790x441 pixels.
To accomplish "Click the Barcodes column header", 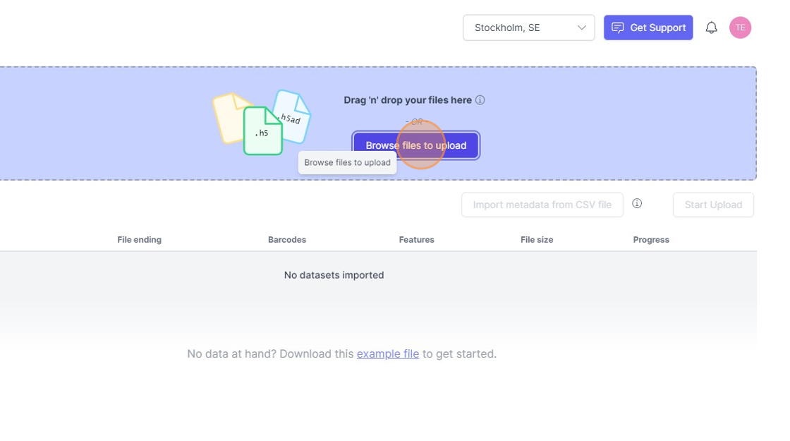I will [287, 240].
